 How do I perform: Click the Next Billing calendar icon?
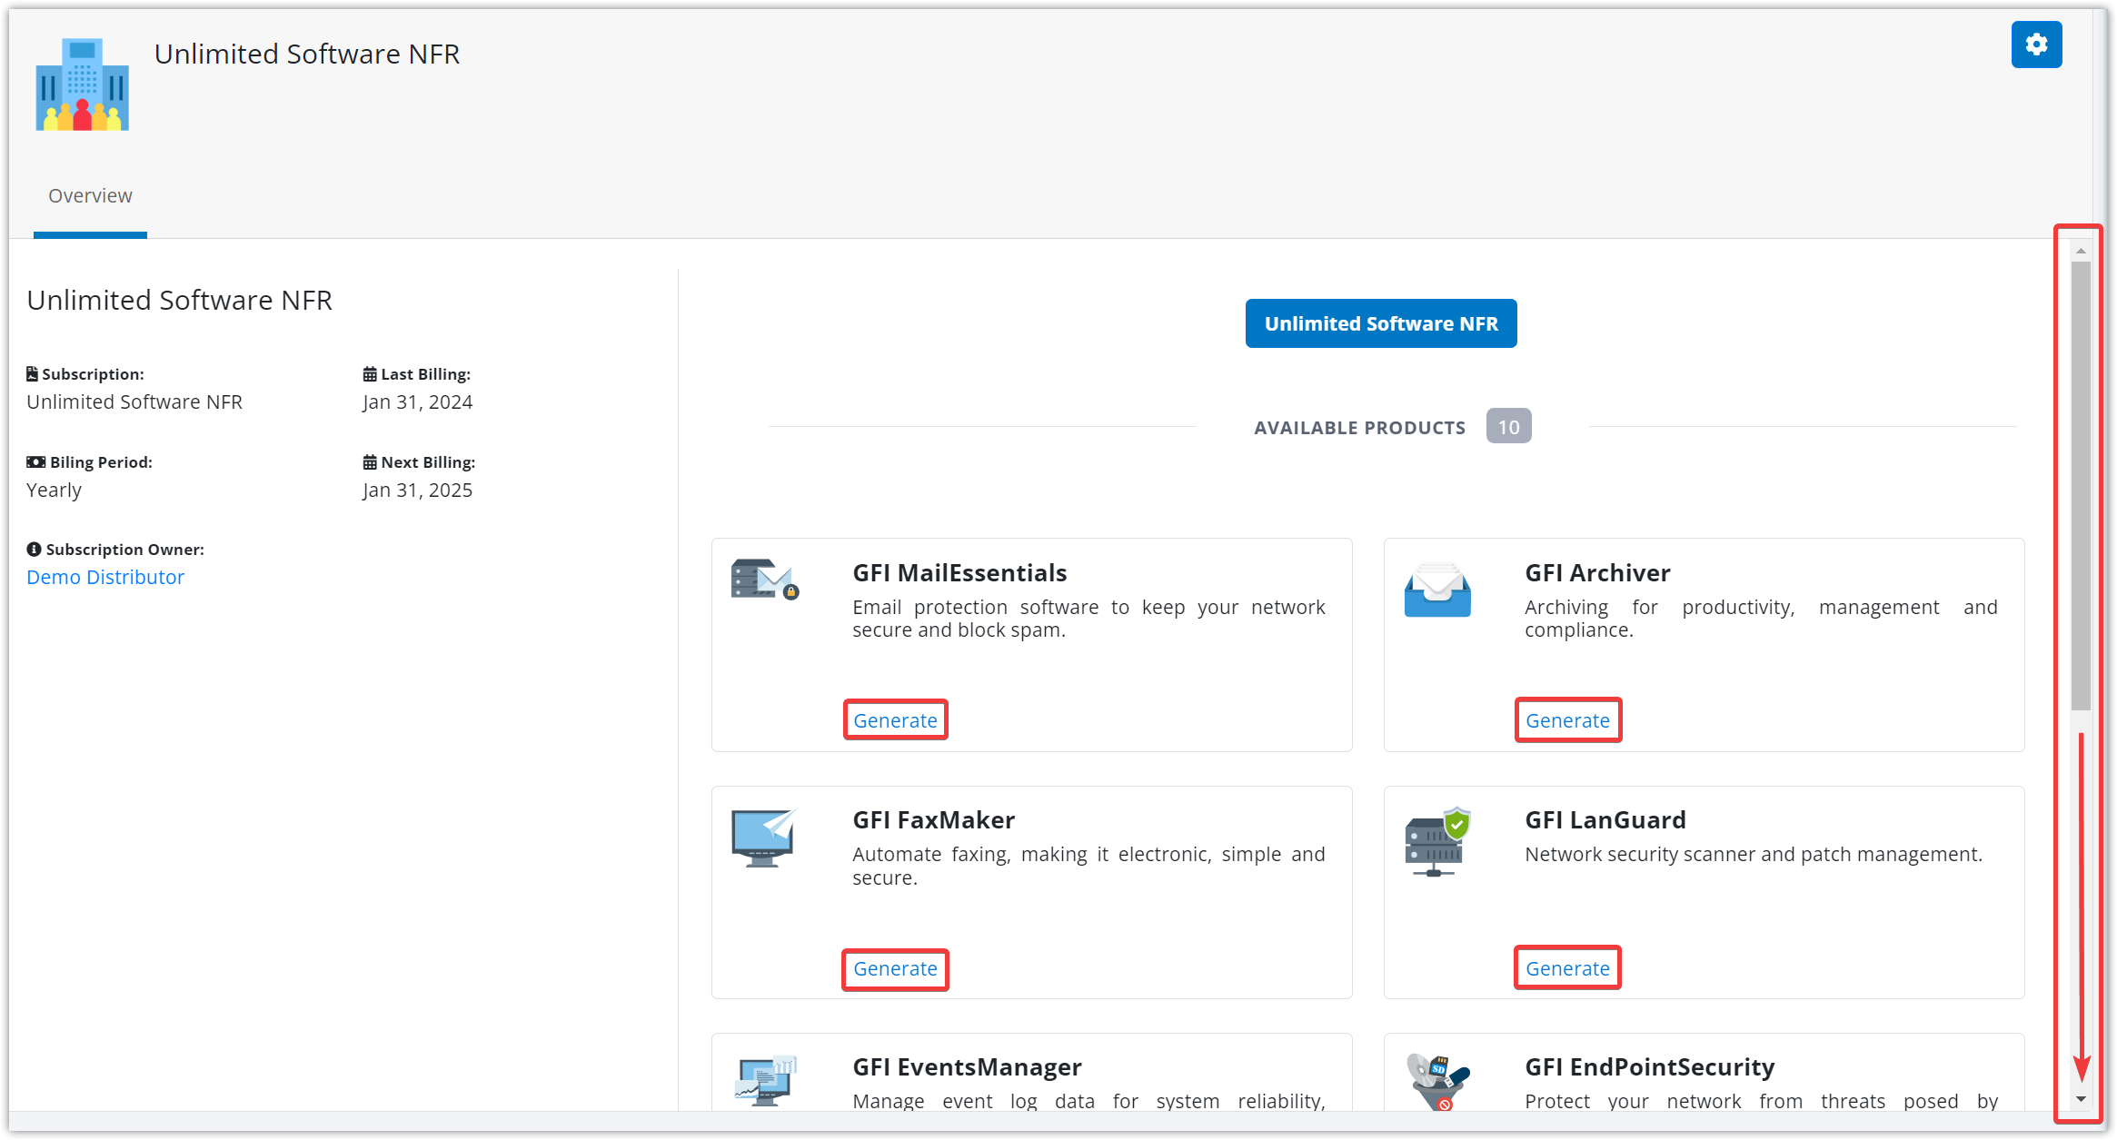pyautogui.click(x=370, y=461)
